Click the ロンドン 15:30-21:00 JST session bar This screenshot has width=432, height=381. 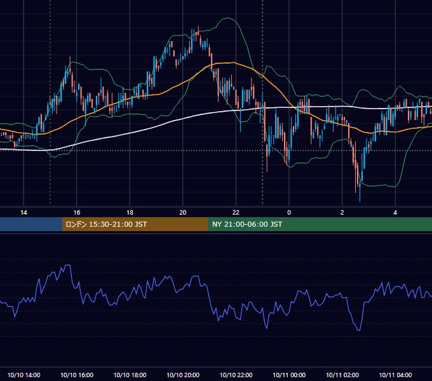pos(135,224)
